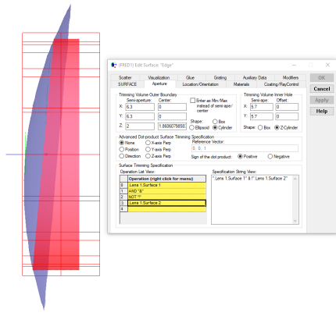Select operation row '.Lens 1.Surface 2'
The height and width of the screenshot is (316, 336).
(x=166, y=203)
